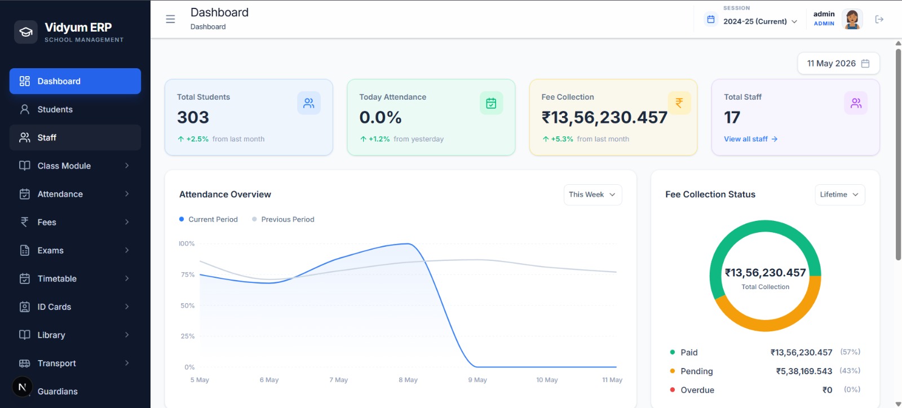902x408 pixels.
Task: Click the scrollbar down arrow
Action: (898, 403)
